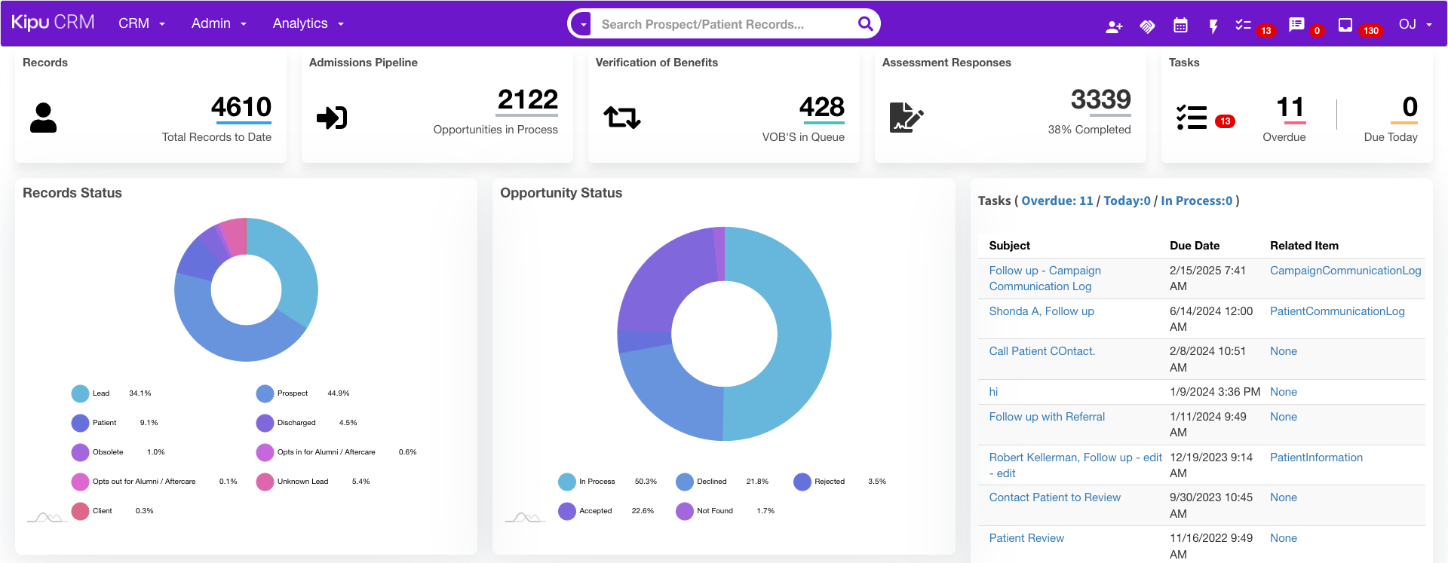Open the calendar icon in top bar
The image size is (1448, 563).
[x=1180, y=26]
